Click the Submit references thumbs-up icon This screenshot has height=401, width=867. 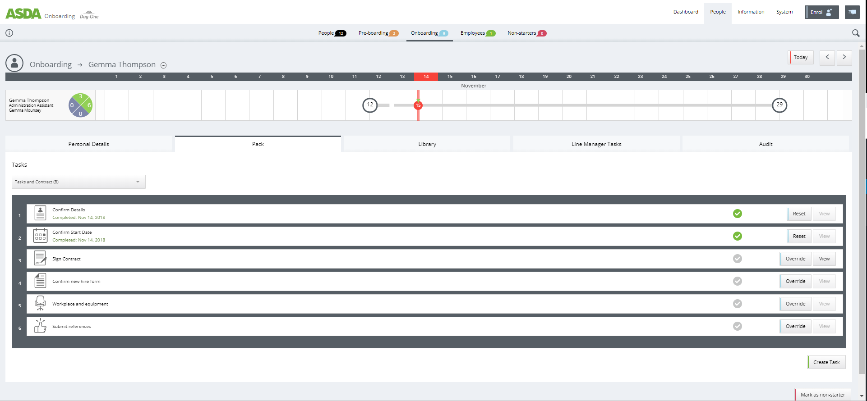tap(40, 326)
